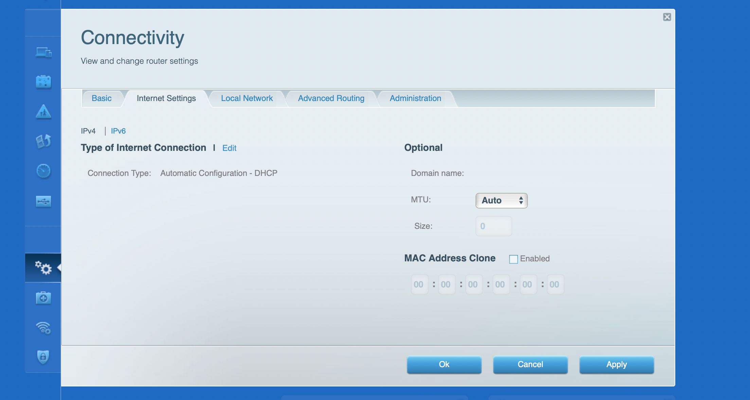The width and height of the screenshot is (750, 400).
Task: Open Parental Controls warning-sign icon
Action: 43,112
